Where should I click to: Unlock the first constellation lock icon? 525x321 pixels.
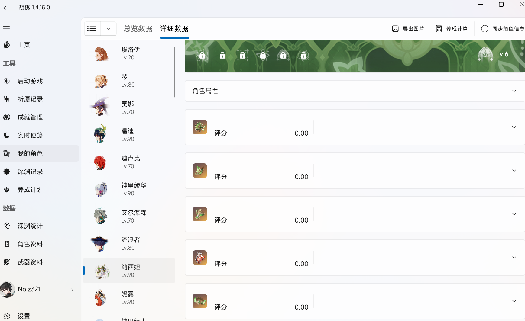click(202, 55)
